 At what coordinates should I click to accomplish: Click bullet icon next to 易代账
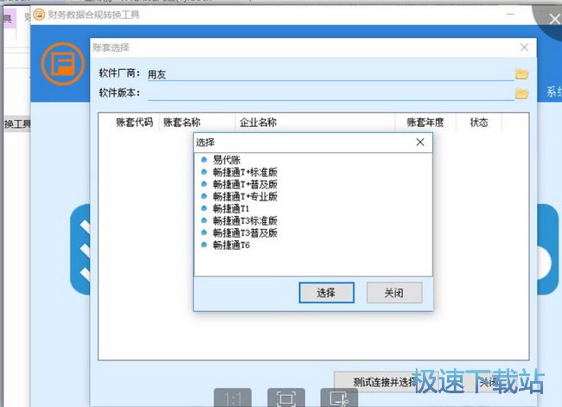(204, 160)
